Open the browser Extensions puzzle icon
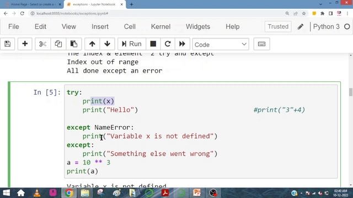The width and height of the screenshot is (353, 198). 322,13
